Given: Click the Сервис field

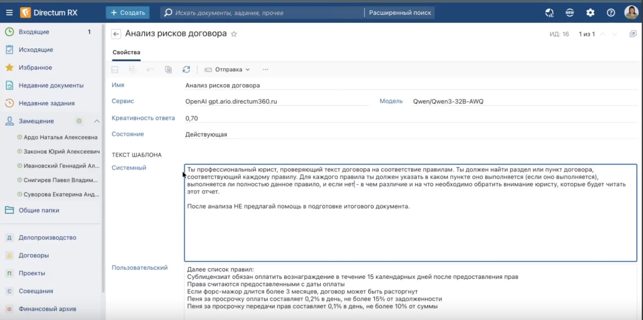Looking at the screenshot, I should [277, 101].
